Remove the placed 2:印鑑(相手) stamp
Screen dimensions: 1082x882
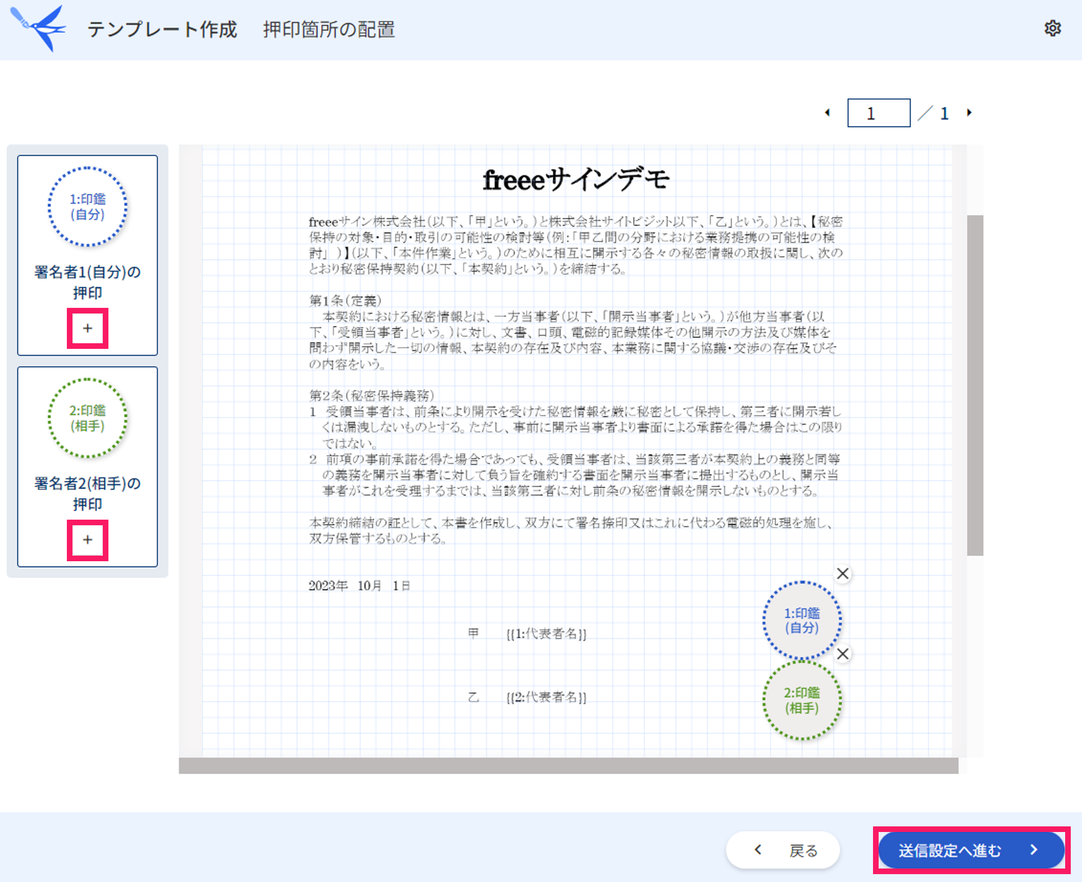click(x=843, y=654)
